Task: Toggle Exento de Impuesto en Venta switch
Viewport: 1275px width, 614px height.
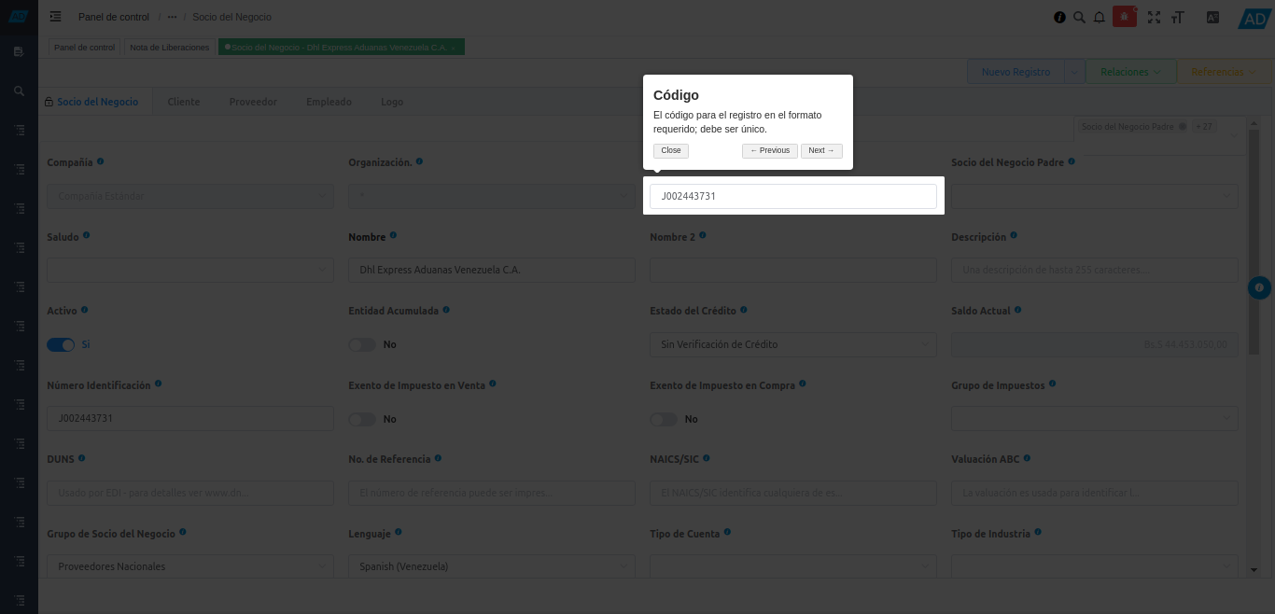Action: click(x=362, y=419)
